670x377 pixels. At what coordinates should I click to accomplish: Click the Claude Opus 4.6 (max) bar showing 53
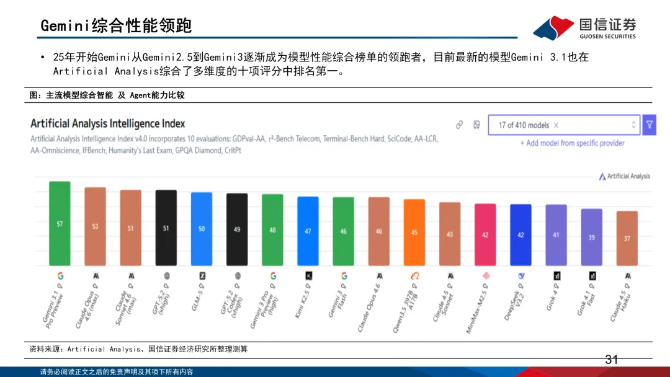pyautogui.click(x=96, y=227)
